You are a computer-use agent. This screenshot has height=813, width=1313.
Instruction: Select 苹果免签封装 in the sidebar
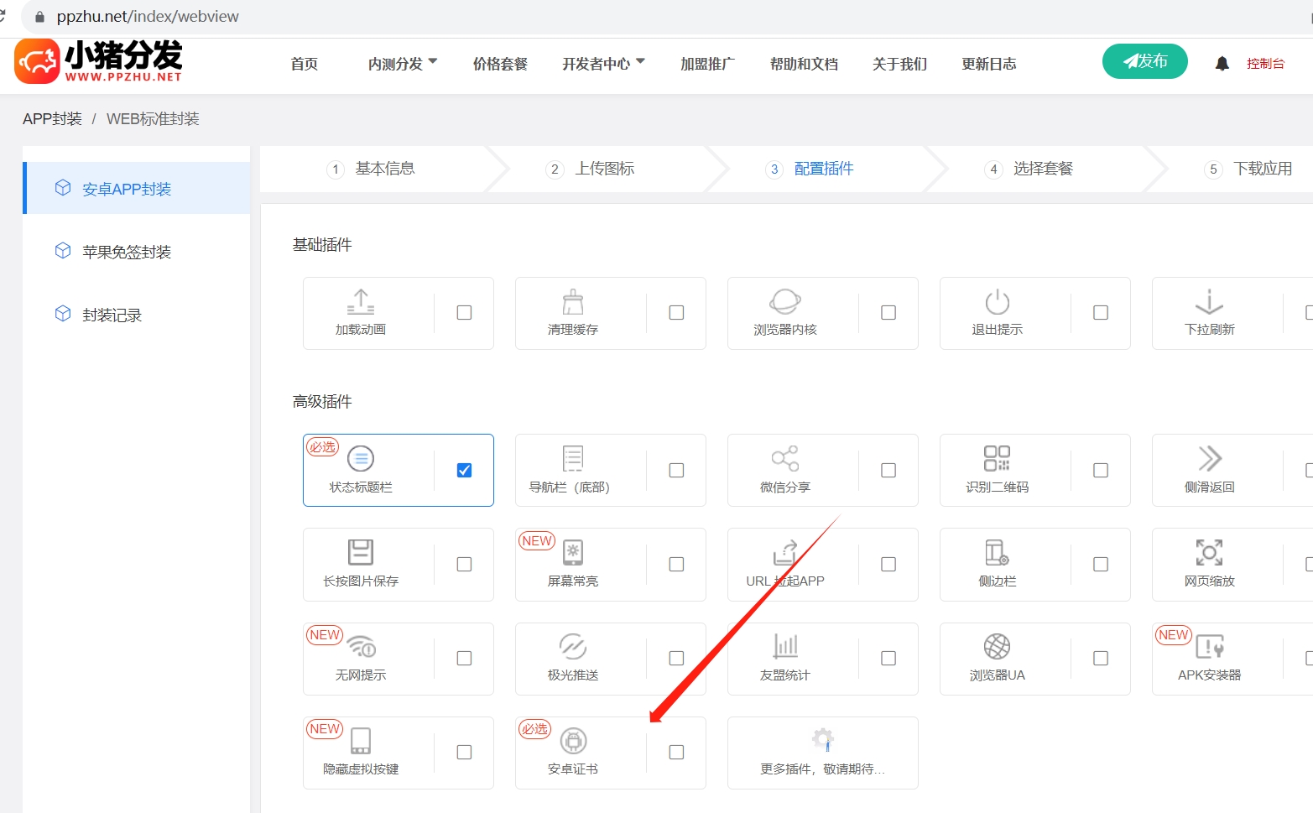(x=127, y=252)
